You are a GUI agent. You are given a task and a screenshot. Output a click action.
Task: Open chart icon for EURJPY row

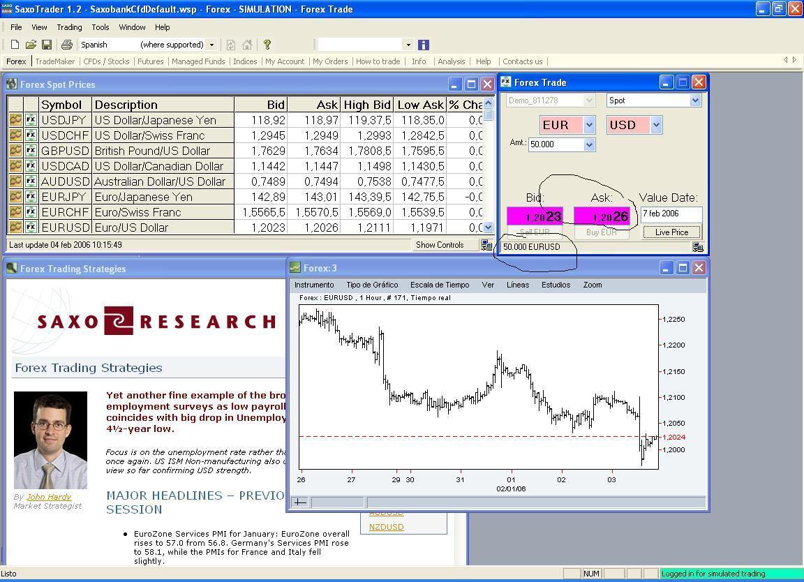15,197
